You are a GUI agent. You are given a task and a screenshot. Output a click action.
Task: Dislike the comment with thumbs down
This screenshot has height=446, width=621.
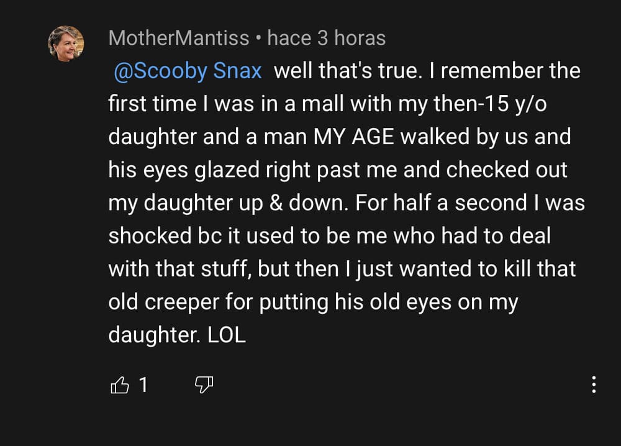(204, 386)
